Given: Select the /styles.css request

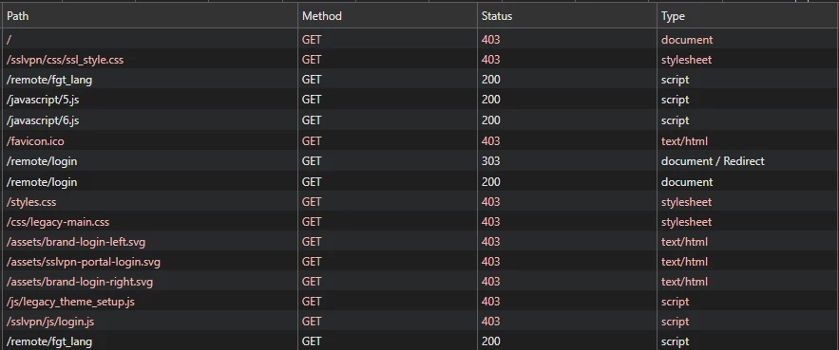Looking at the screenshot, I should [420, 202].
